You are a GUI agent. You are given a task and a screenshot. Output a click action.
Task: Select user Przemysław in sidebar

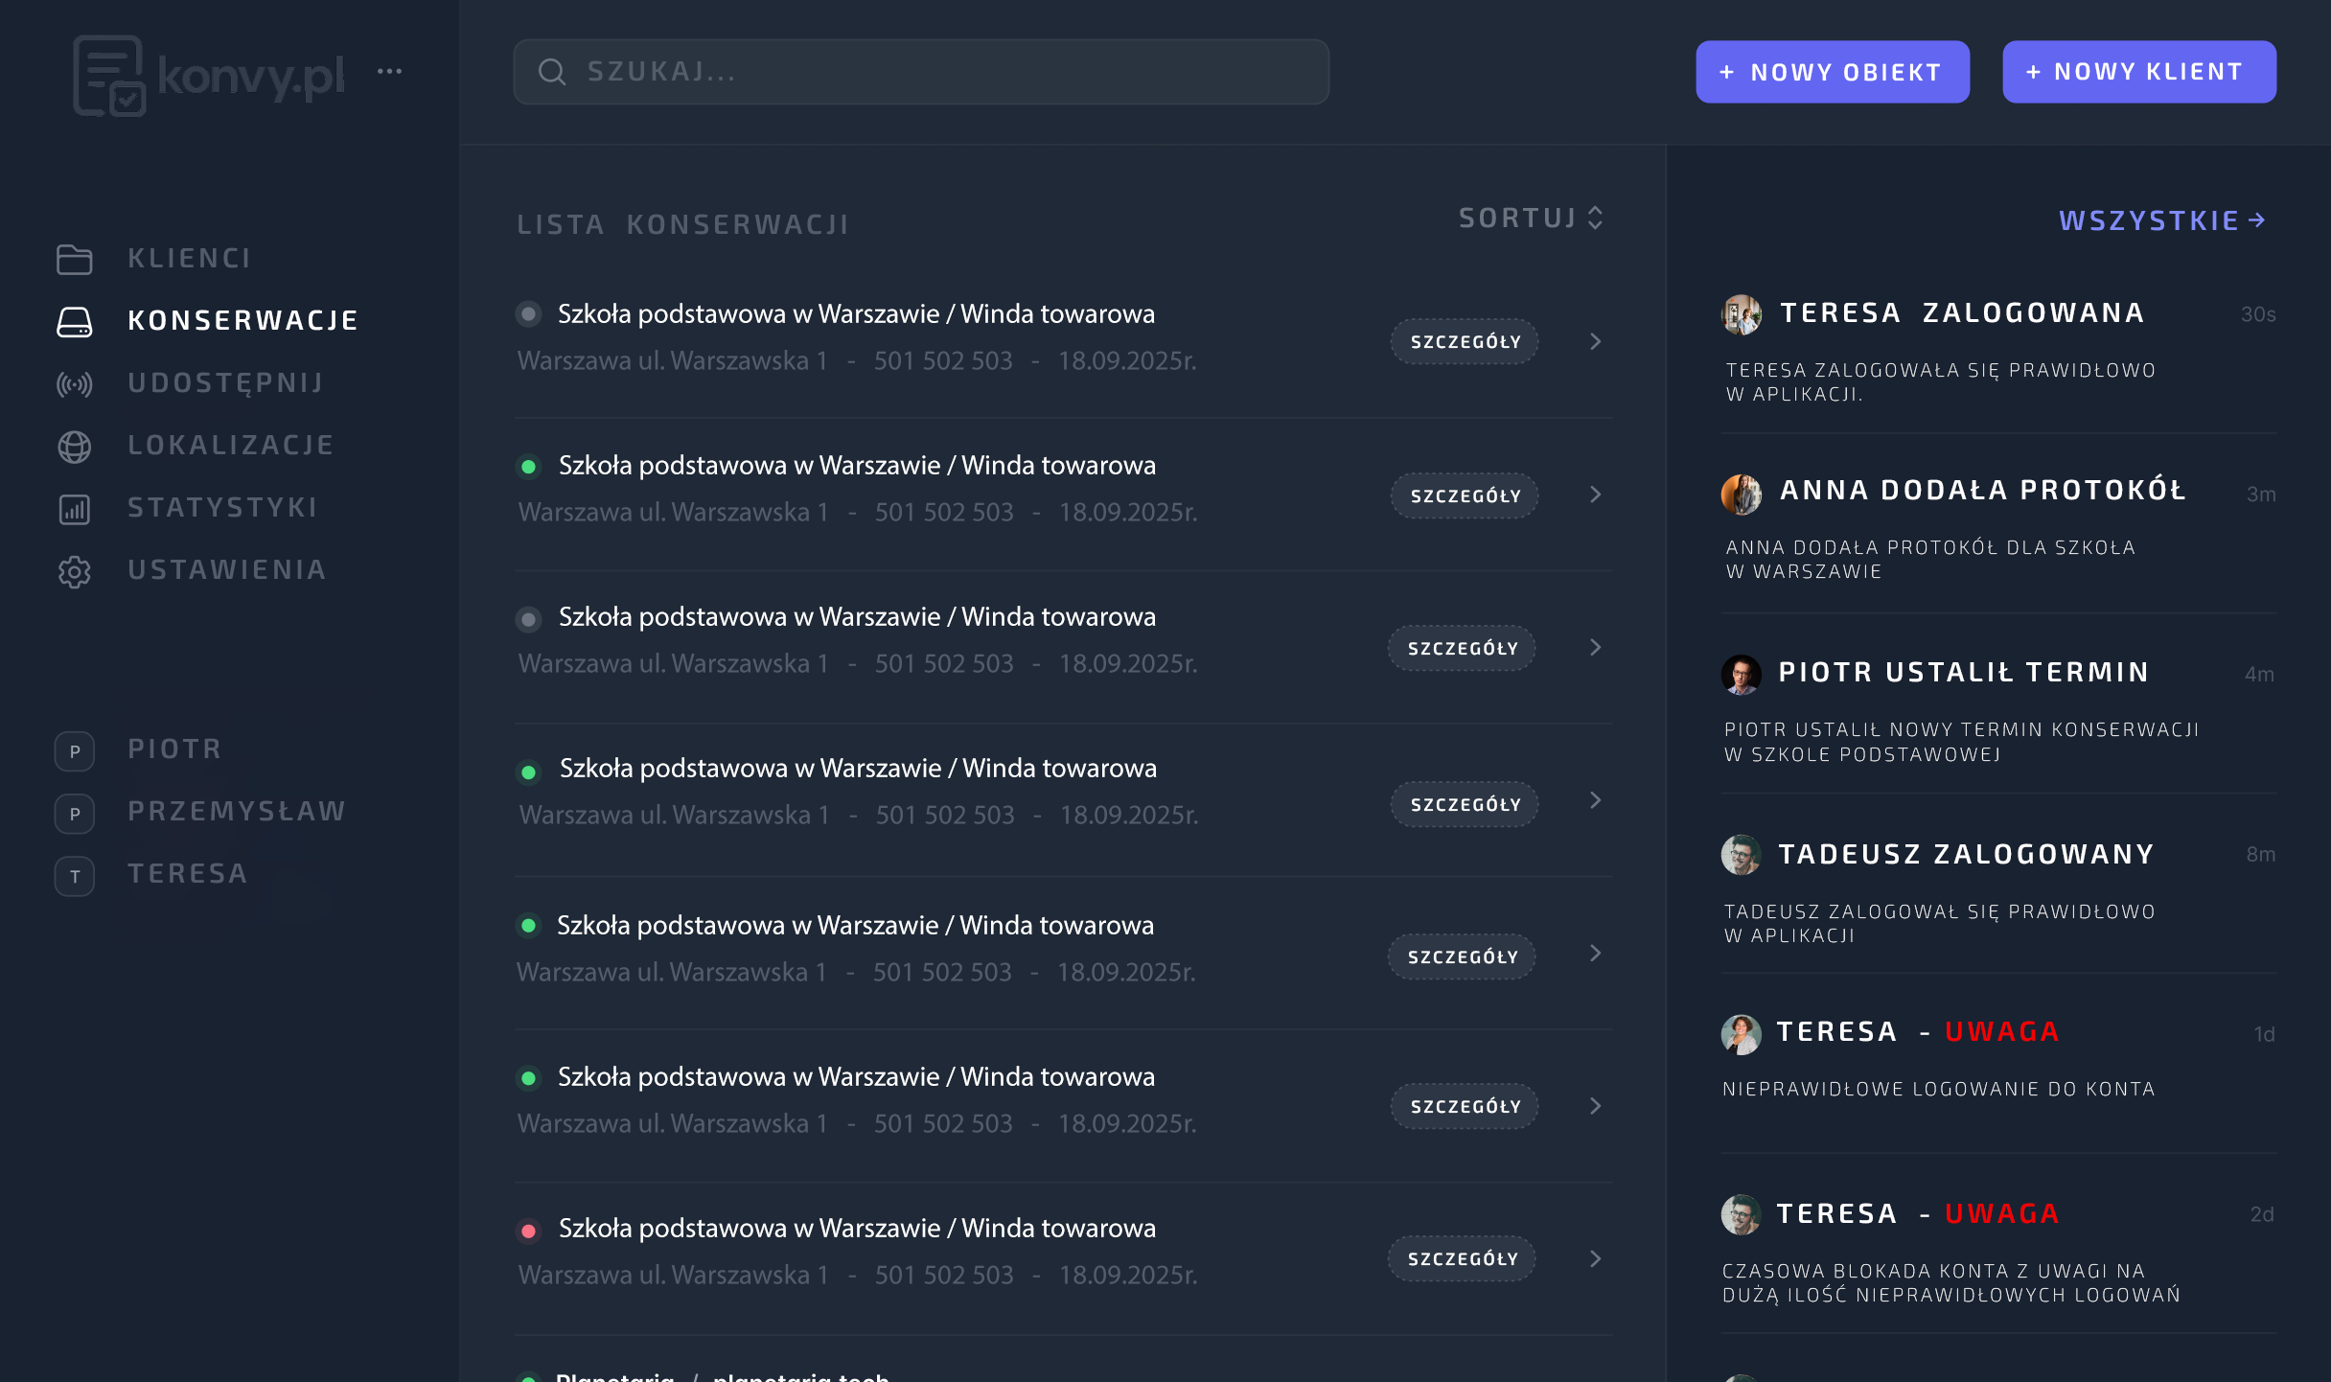236,812
